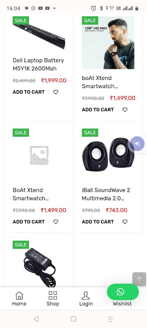Add placeholder-image BoAt Xtend Smartwatch to cart

29,222
